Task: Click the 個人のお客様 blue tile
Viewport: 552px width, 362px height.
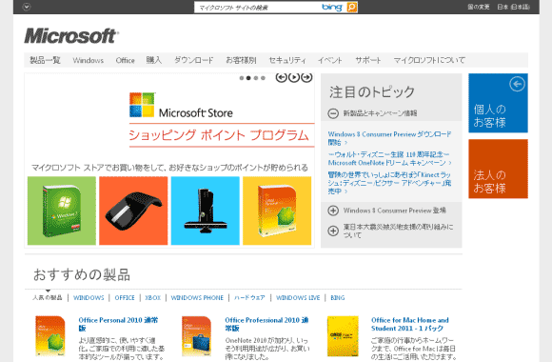Action: pos(498,103)
